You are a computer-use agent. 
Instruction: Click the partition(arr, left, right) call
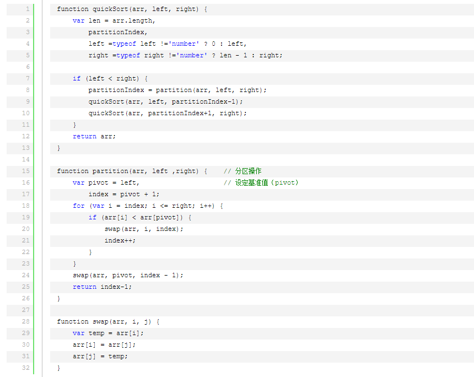pos(211,90)
